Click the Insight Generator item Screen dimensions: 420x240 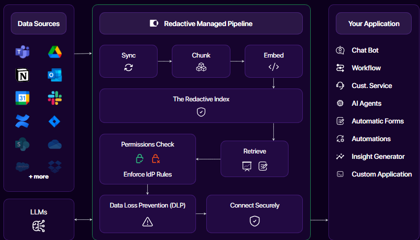pyautogui.click(x=378, y=156)
